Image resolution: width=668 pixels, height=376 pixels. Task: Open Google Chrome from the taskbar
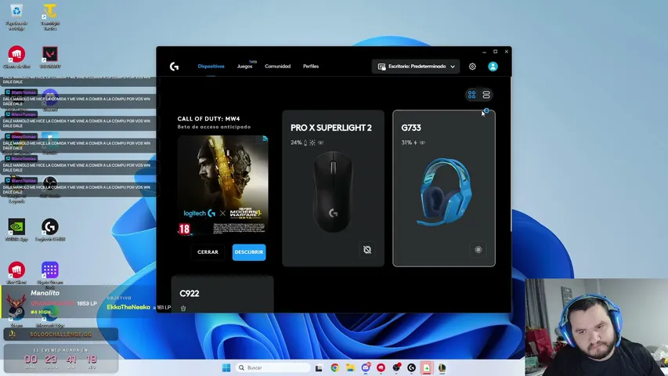[x=334, y=367]
